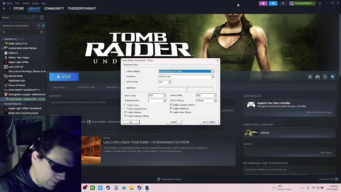
Task: Open the Friends & Chat window
Action: click(329, 179)
